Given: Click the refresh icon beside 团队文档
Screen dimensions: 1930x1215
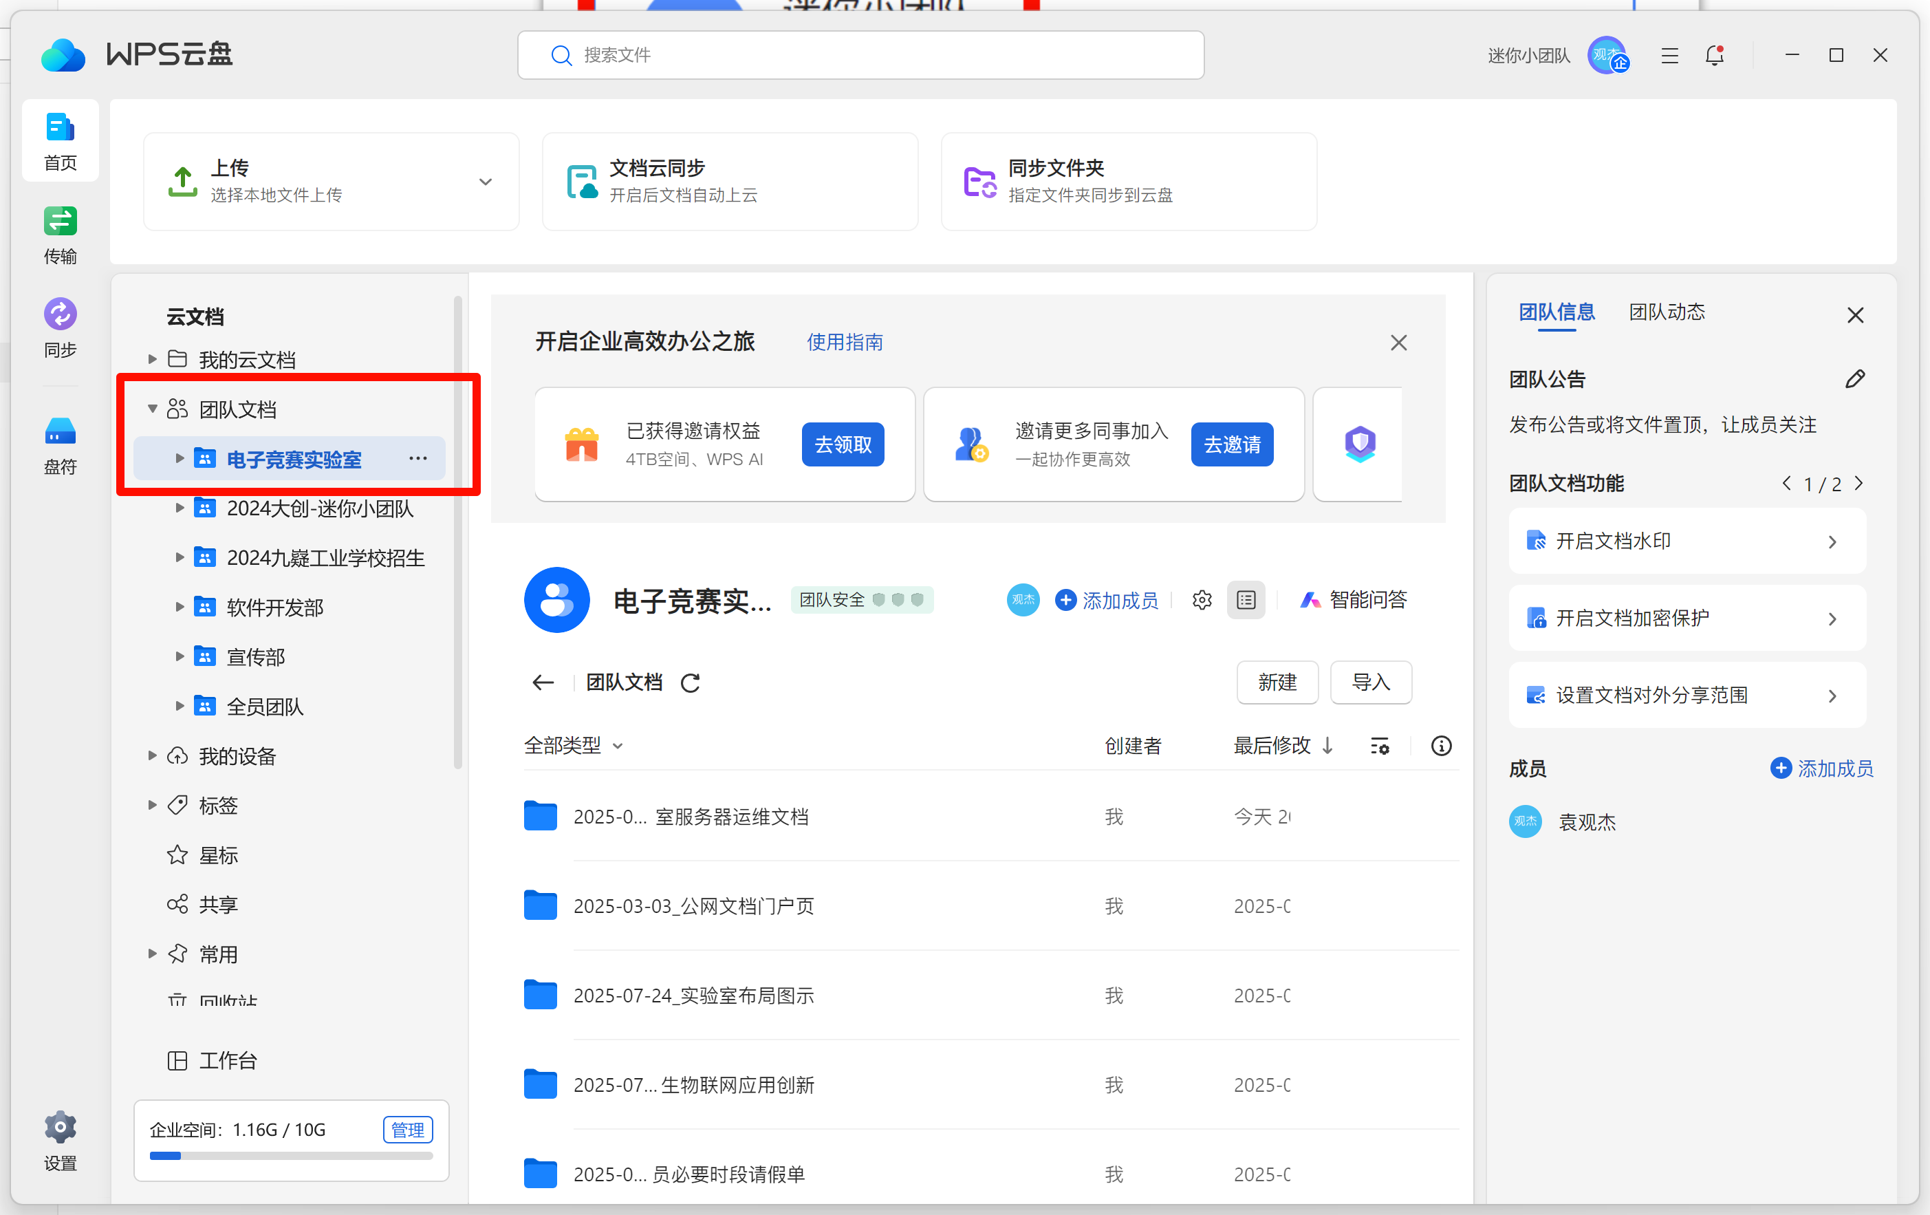Looking at the screenshot, I should point(690,683).
